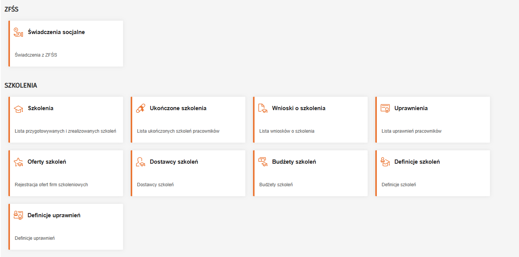Open Budżety szkoleń title text

294,162
